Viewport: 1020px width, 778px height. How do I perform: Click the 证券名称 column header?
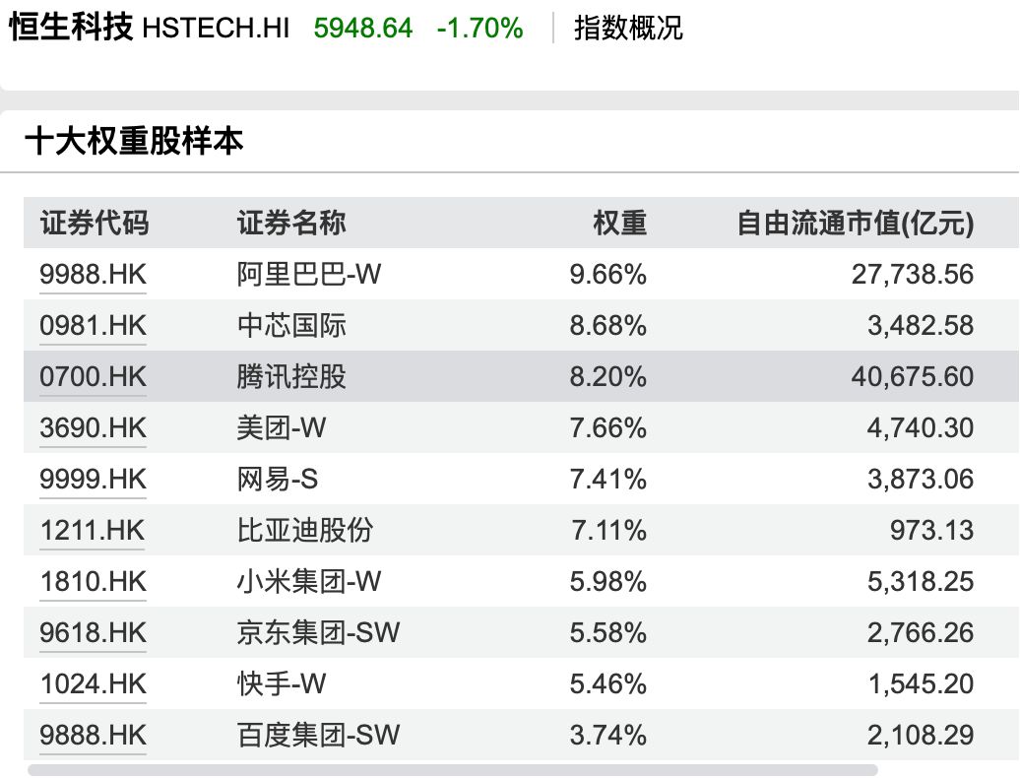point(291,224)
